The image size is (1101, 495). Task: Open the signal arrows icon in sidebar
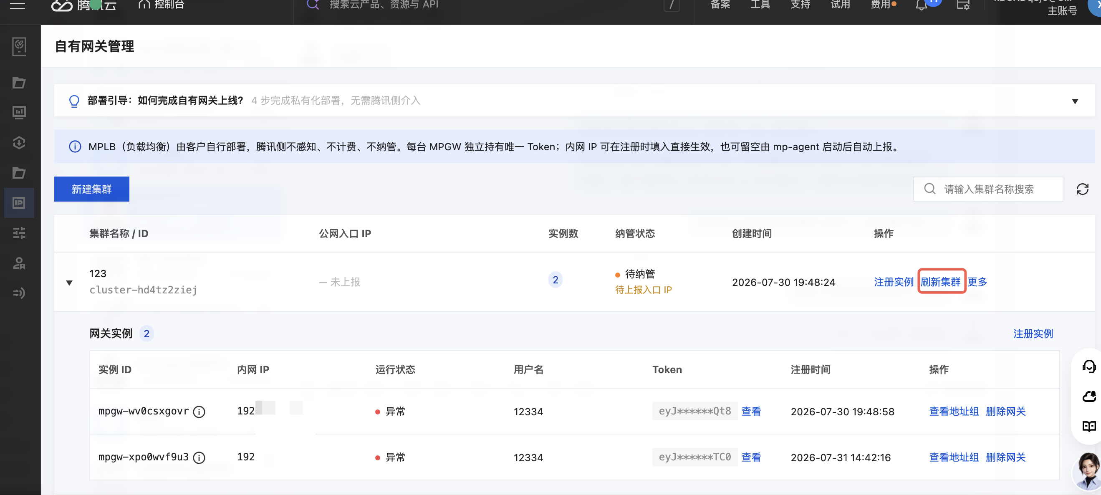(x=19, y=293)
